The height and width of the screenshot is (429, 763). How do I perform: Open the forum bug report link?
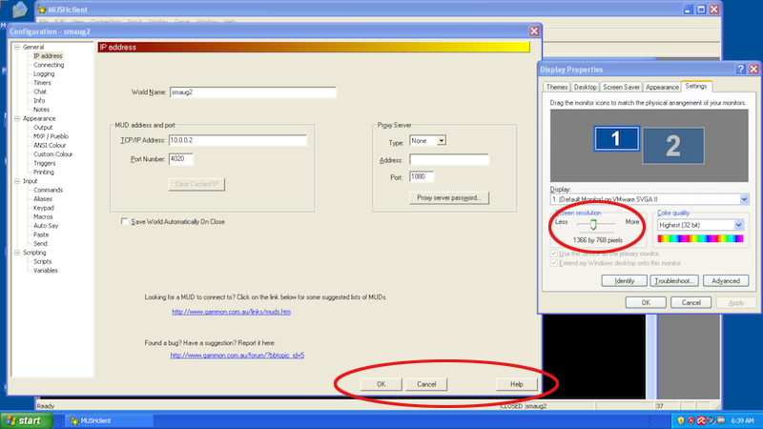point(237,355)
